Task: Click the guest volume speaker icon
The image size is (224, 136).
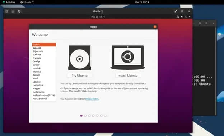Action: click(182, 17)
